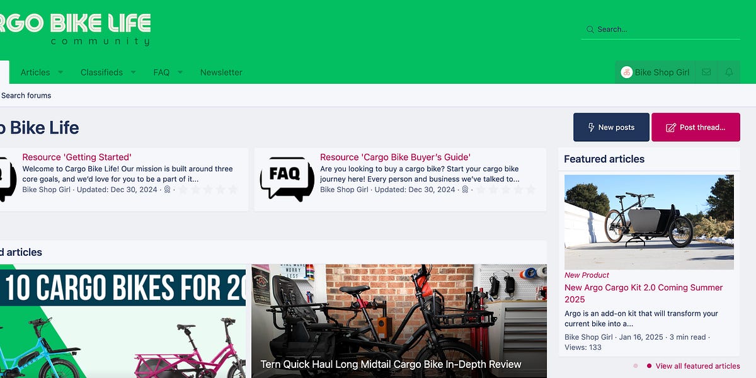
Task: Click the search magnifier icon
Action: tap(590, 30)
